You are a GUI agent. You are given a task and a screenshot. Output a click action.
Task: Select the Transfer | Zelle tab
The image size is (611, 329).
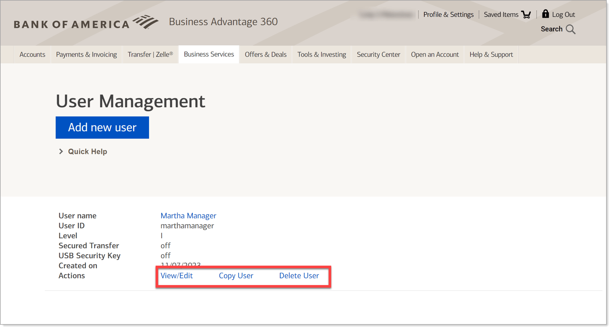[x=150, y=54]
